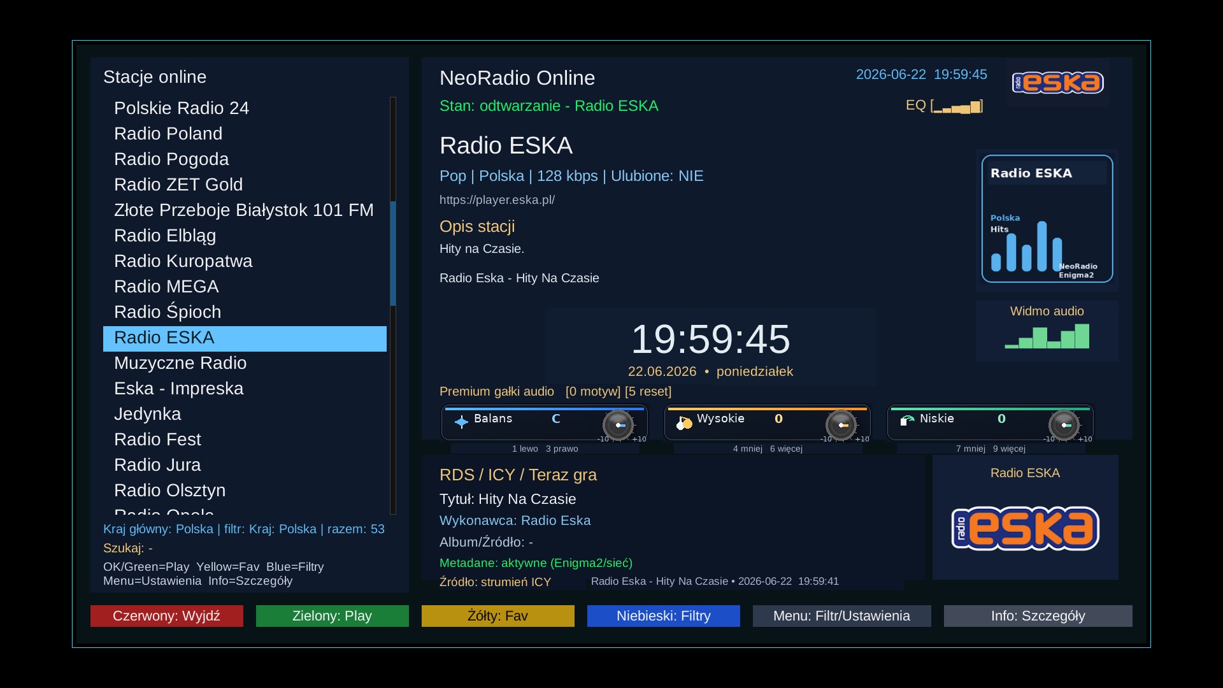This screenshot has width=1223, height=688.
Task: Pick Złote Przeboje Białystok 101 FM
Action: (x=245, y=210)
